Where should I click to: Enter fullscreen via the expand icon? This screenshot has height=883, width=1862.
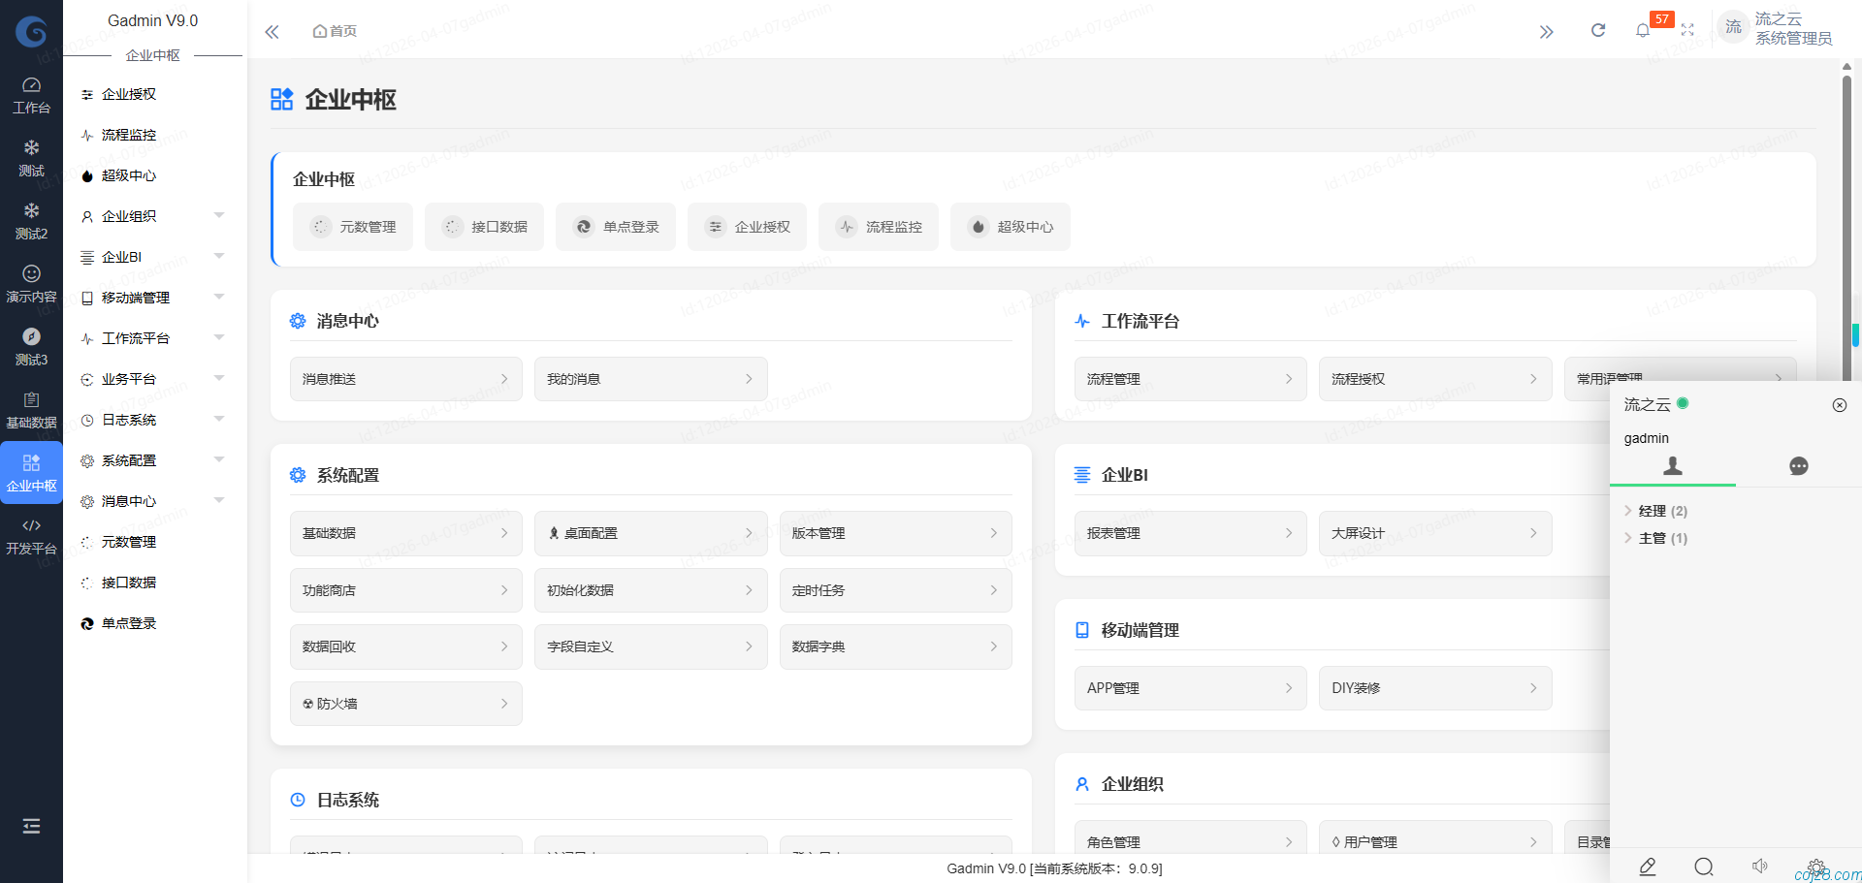pyautogui.click(x=1687, y=29)
